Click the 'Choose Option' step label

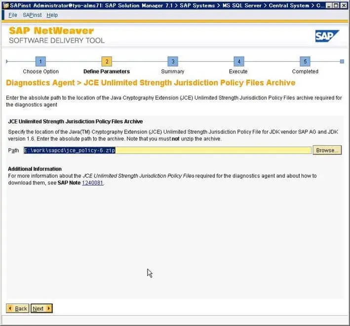[x=40, y=72]
